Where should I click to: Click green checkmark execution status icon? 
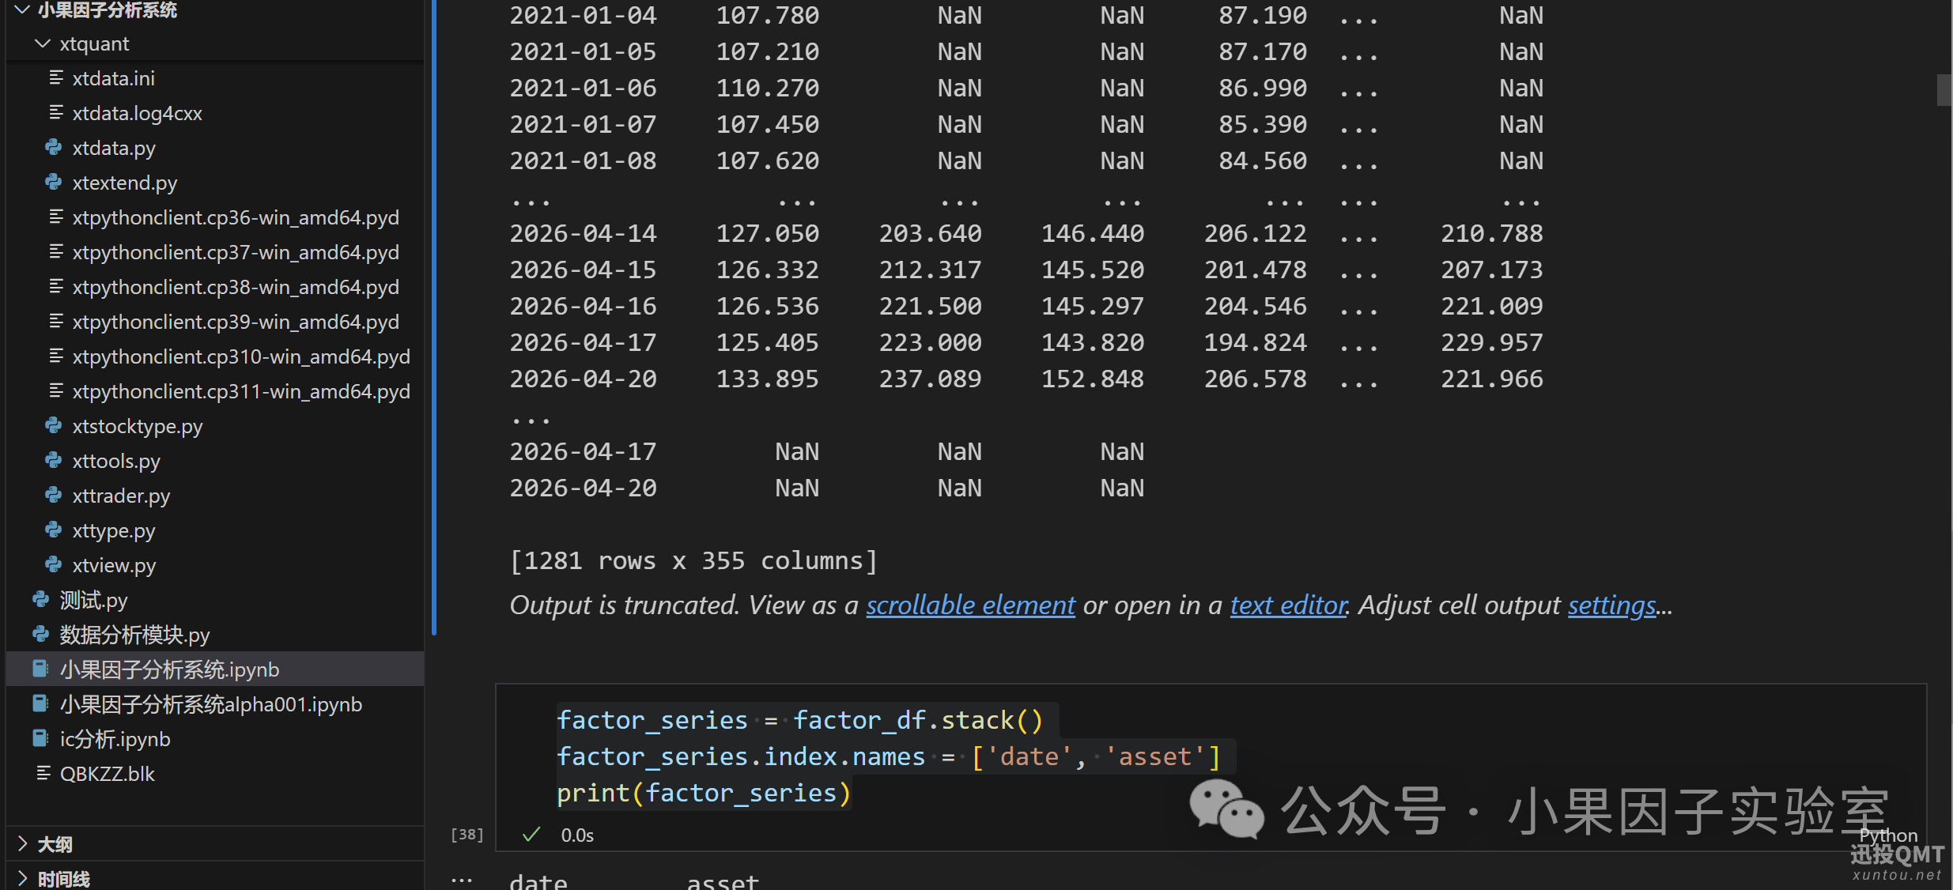(x=531, y=835)
